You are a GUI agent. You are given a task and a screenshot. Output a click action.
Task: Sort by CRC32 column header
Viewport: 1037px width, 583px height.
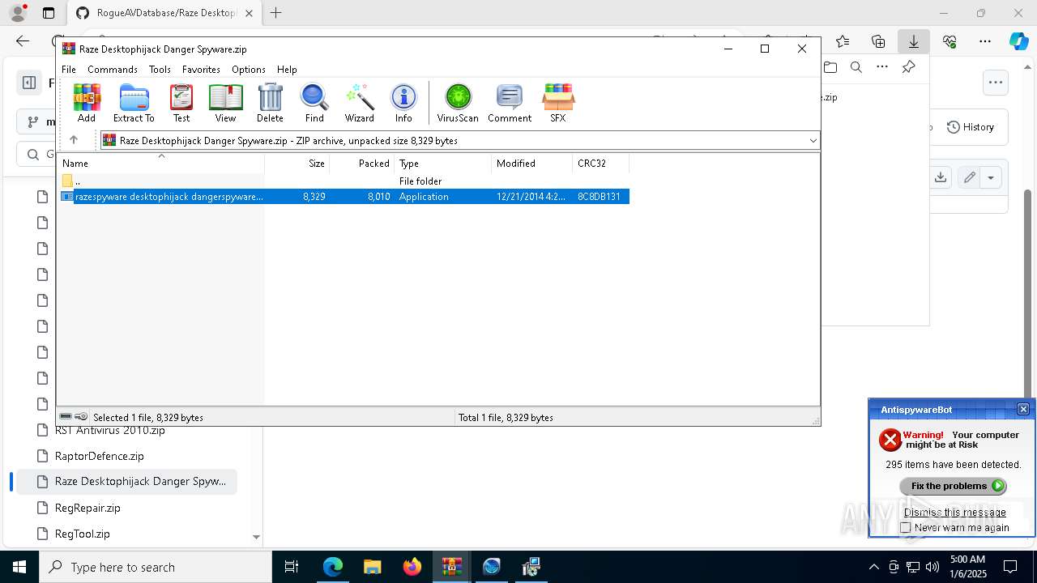coord(601,164)
